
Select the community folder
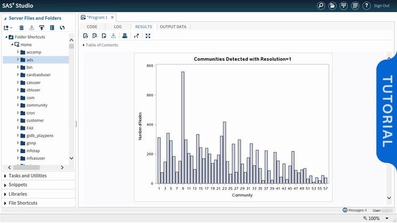click(37, 105)
